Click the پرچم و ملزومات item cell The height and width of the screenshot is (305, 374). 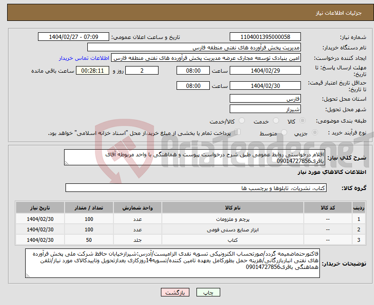pyautogui.click(x=233, y=219)
